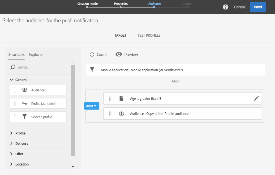This screenshot has height=175, width=275.
Task: Open the AND operator dropdown
Action: coord(92,106)
